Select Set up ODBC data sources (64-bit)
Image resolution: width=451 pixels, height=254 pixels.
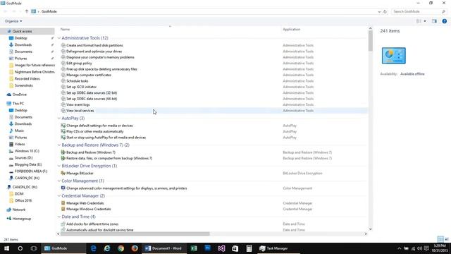coord(92,99)
